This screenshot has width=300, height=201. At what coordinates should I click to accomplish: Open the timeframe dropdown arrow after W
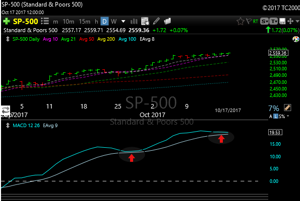point(123,22)
